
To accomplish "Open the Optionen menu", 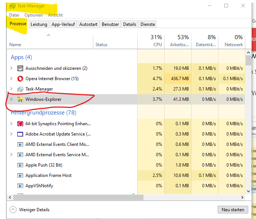I will pyautogui.click(x=34, y=15).
